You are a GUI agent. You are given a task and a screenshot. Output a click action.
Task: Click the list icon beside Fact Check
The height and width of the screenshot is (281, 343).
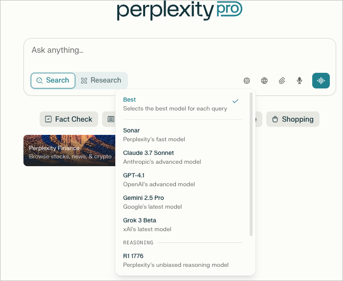[x=111, y=119]
